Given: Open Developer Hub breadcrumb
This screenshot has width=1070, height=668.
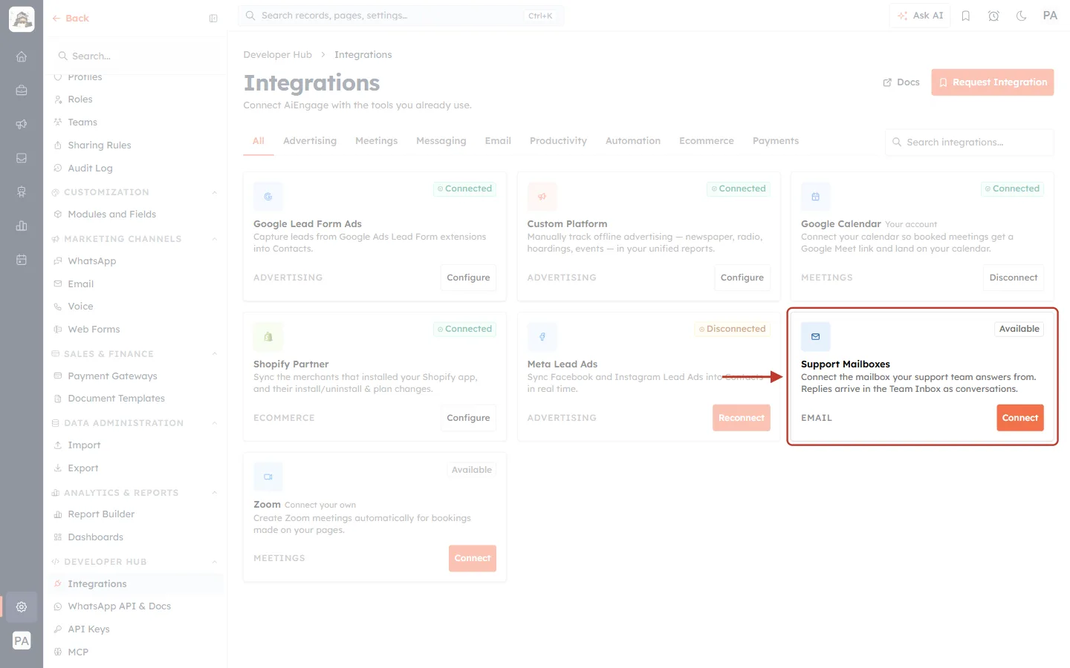Looking at the screenshot, I should coord(278,55).
